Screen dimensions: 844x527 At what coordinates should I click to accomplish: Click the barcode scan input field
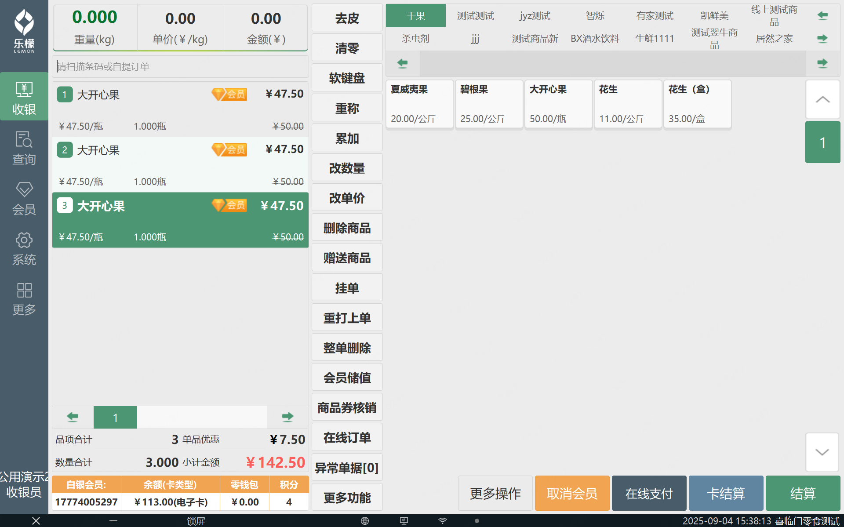point(180,66)
